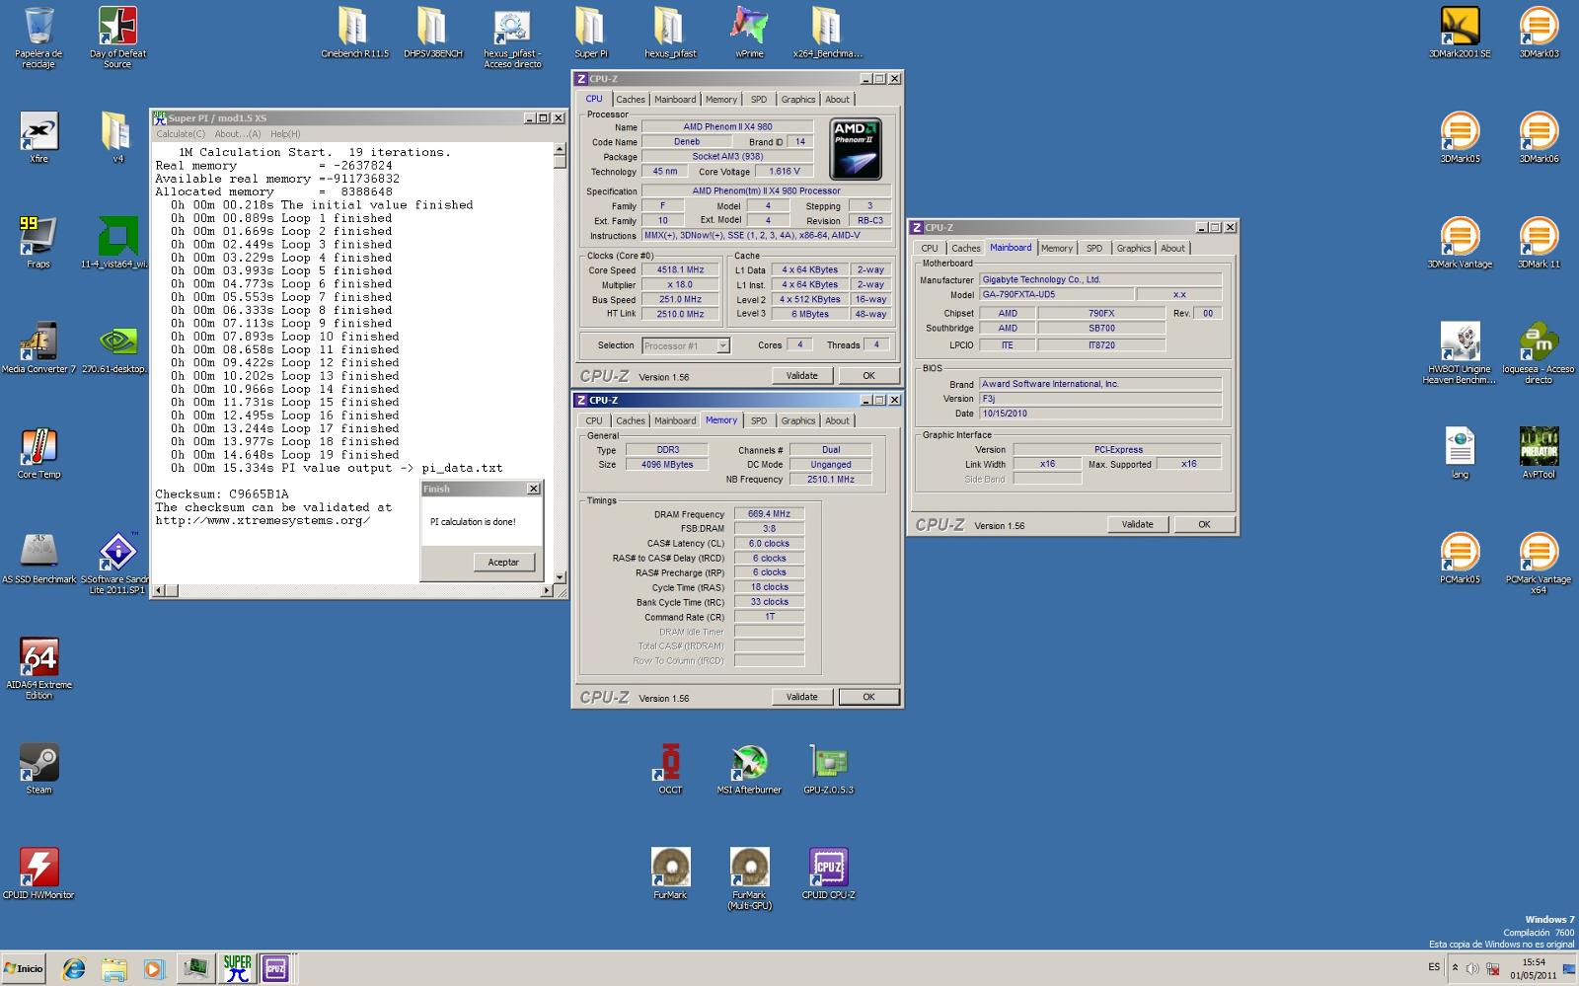Click Aceptar in the Finish dialog

pyautogui.click(x=503, y=563)
